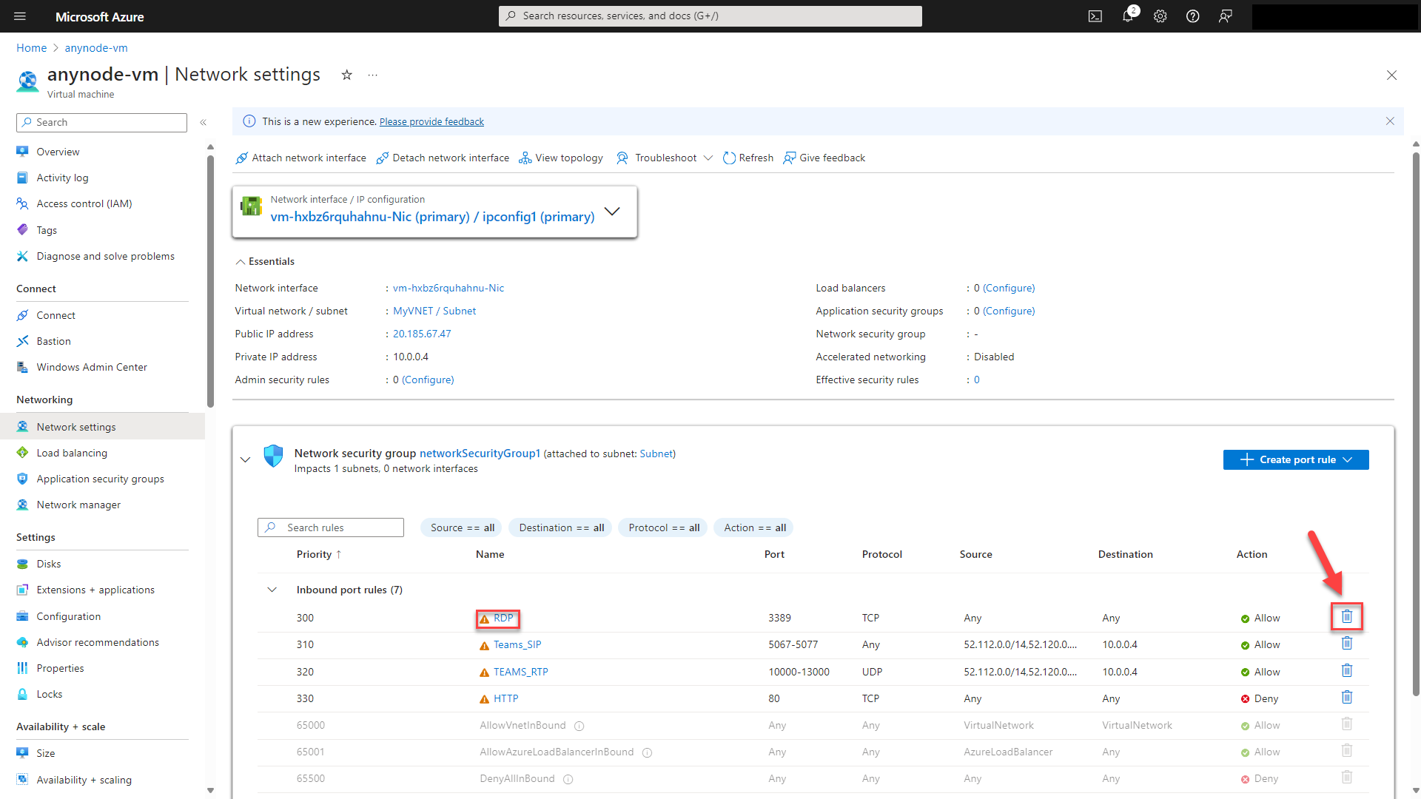Toggle Destination filter on rules list
The width and height of the screenshot is (1421, 799).
click(560, 527)
